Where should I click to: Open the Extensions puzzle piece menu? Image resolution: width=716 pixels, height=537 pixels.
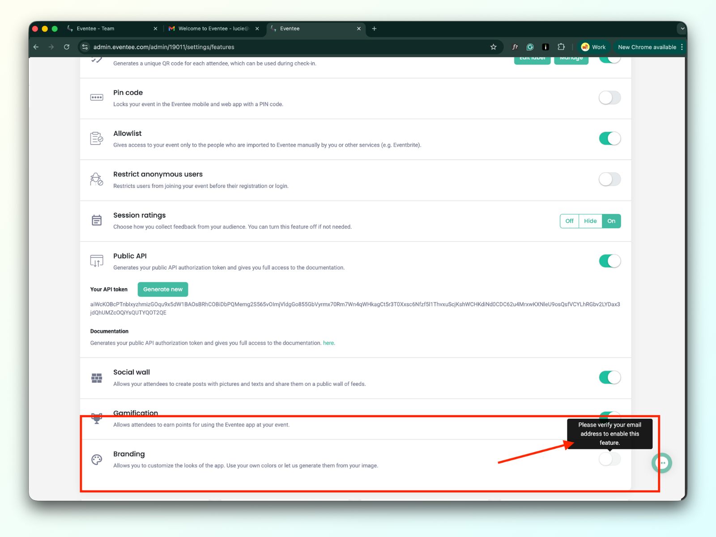click(x=561, y=47)
